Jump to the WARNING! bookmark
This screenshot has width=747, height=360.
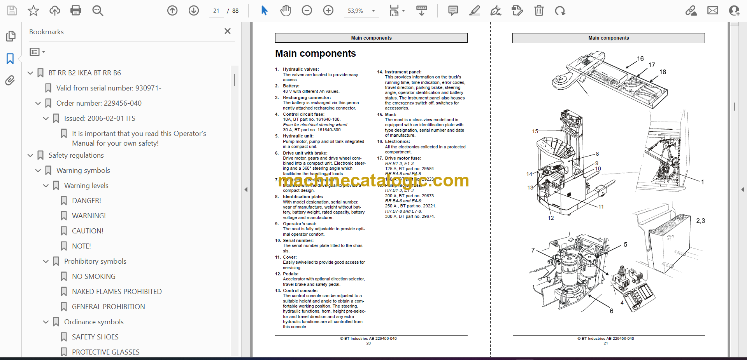click(x=89, y=216)
